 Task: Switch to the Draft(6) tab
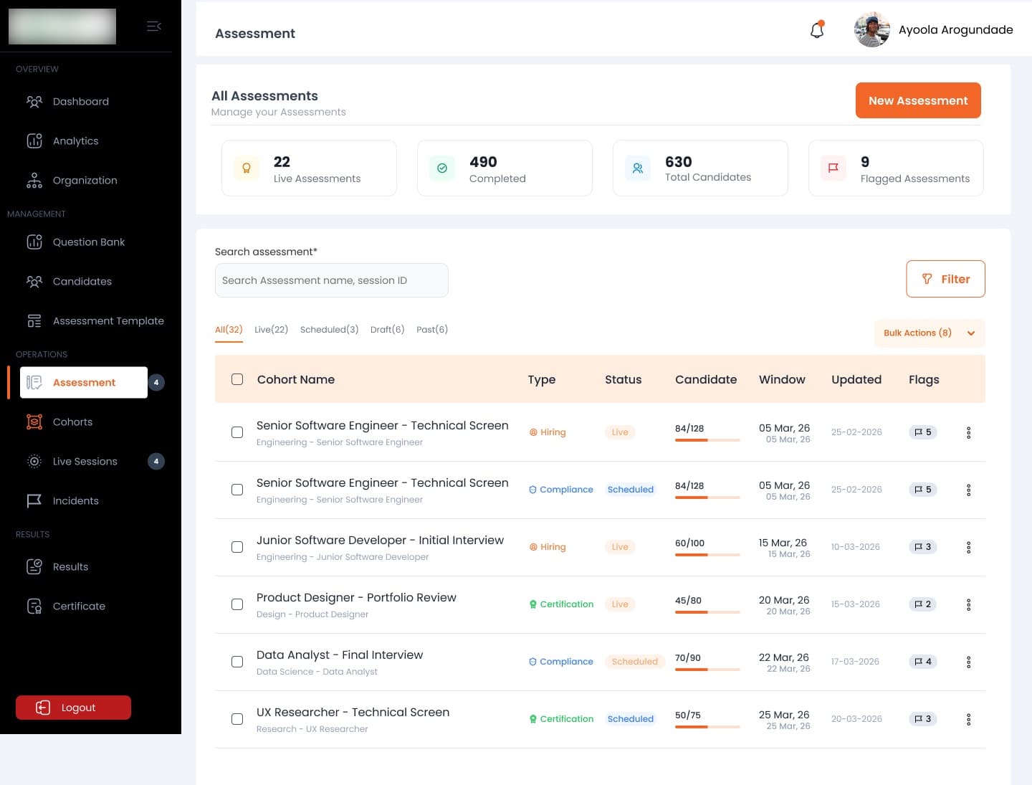pos(387,330)
